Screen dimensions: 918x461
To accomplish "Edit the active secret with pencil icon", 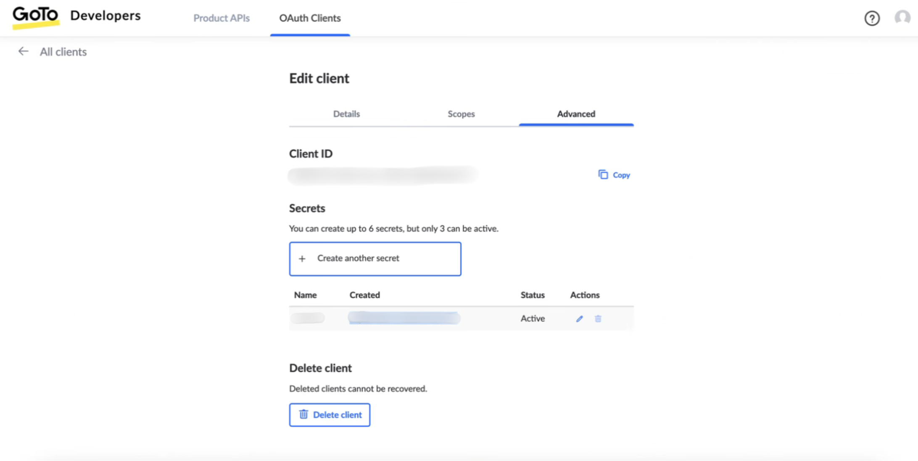I will [x=579, y=319].
